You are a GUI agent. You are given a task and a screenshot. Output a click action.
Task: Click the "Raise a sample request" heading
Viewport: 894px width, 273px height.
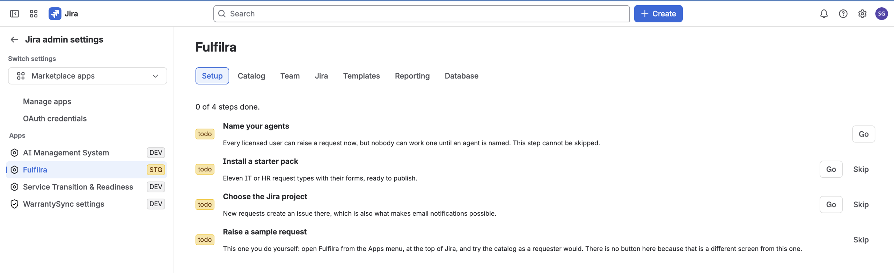tap(265, 232)
